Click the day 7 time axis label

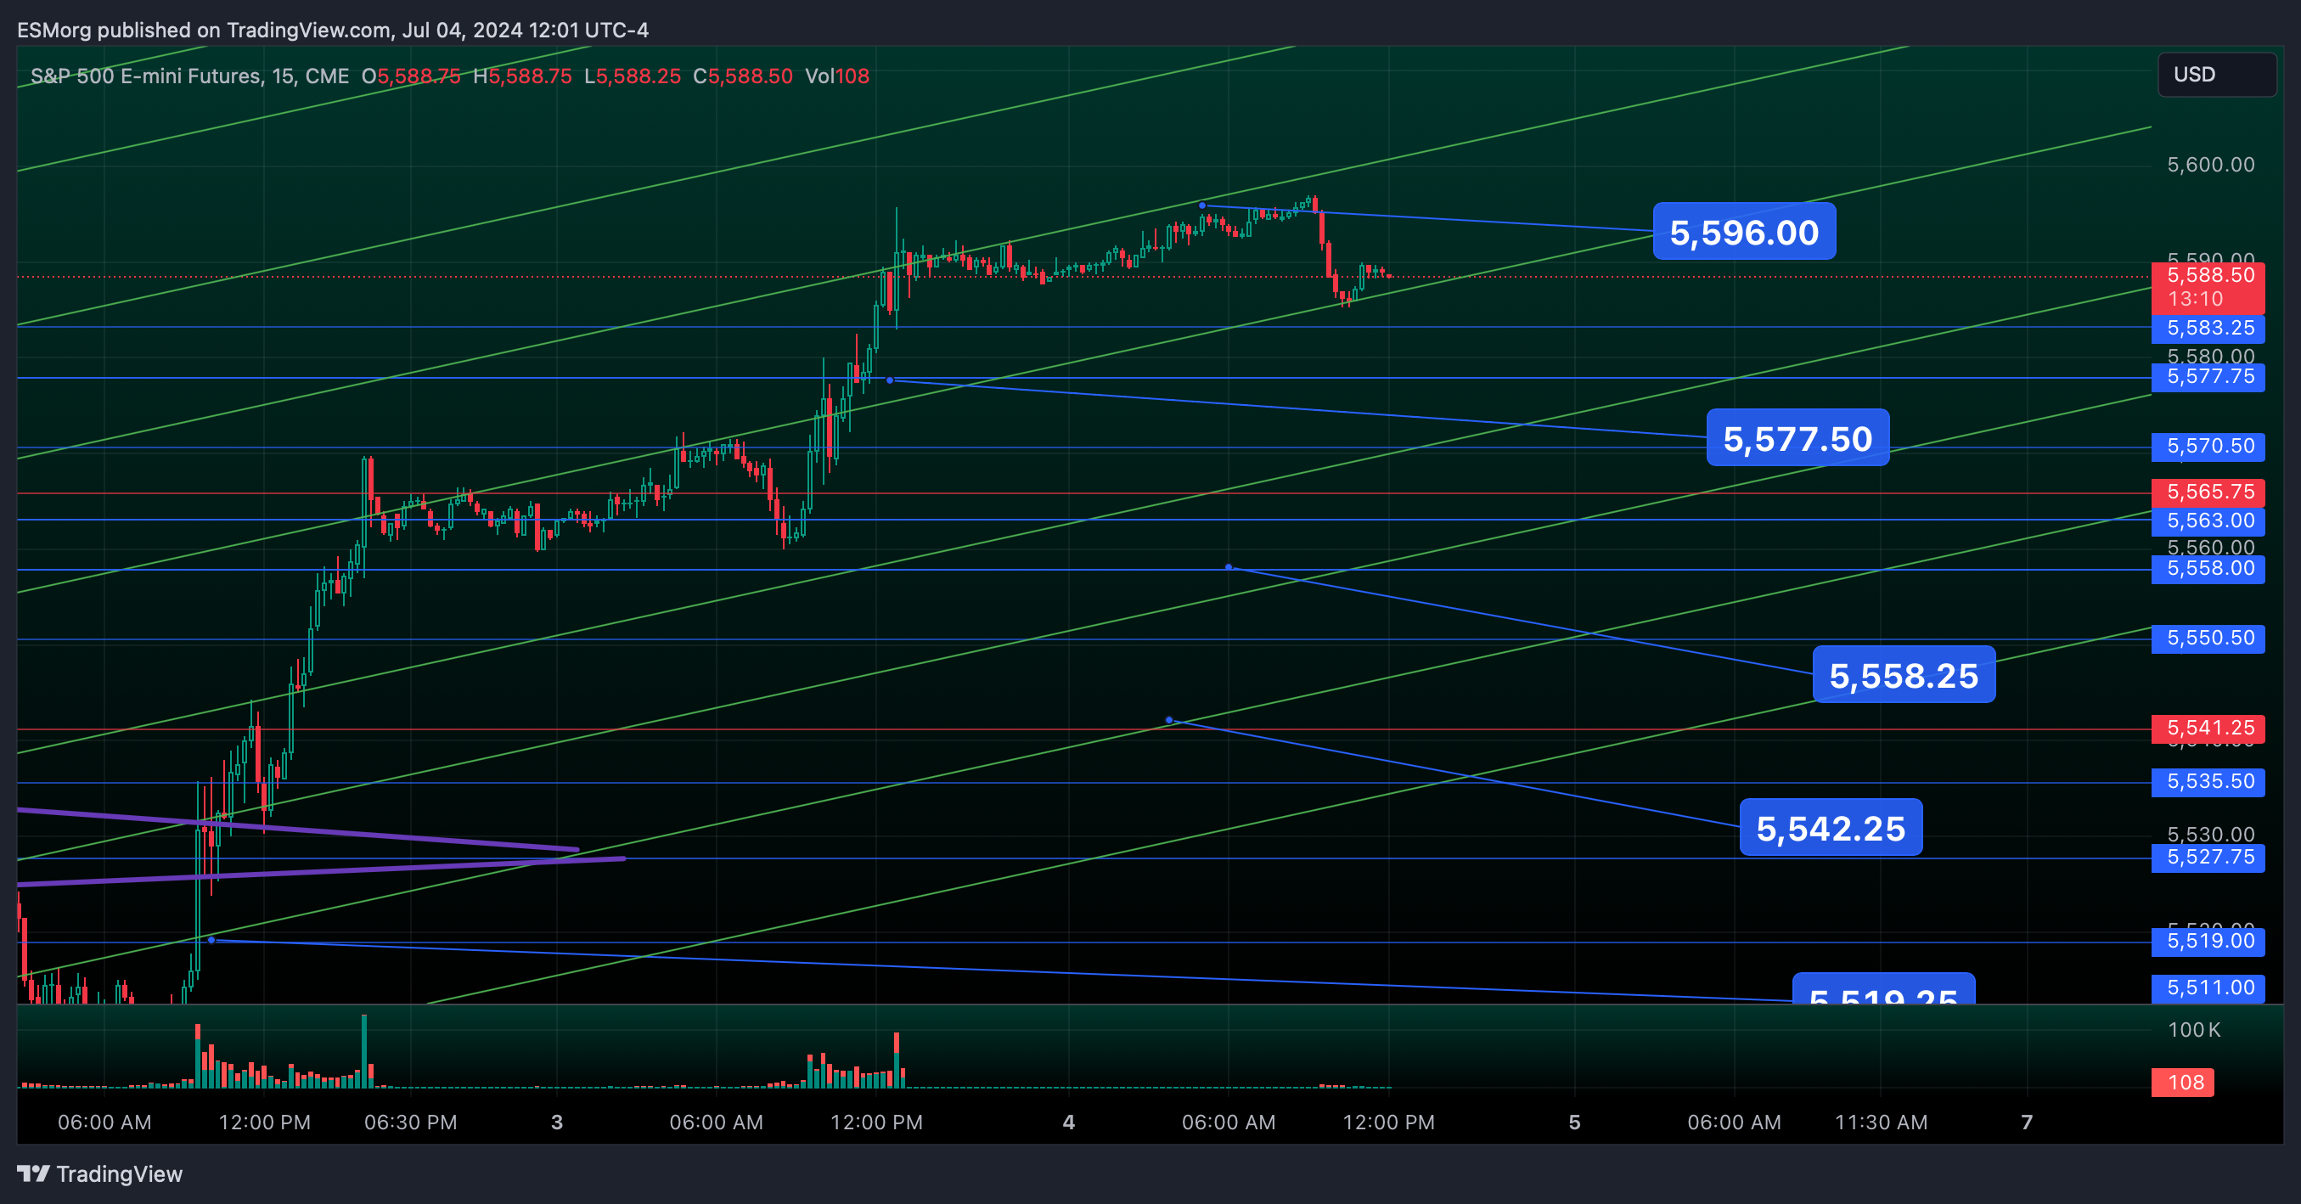pos(2027,1122)
